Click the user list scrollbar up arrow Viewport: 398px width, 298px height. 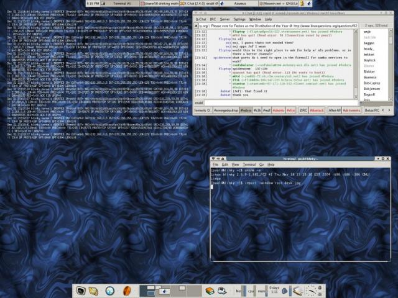click(x=391, y=30)
